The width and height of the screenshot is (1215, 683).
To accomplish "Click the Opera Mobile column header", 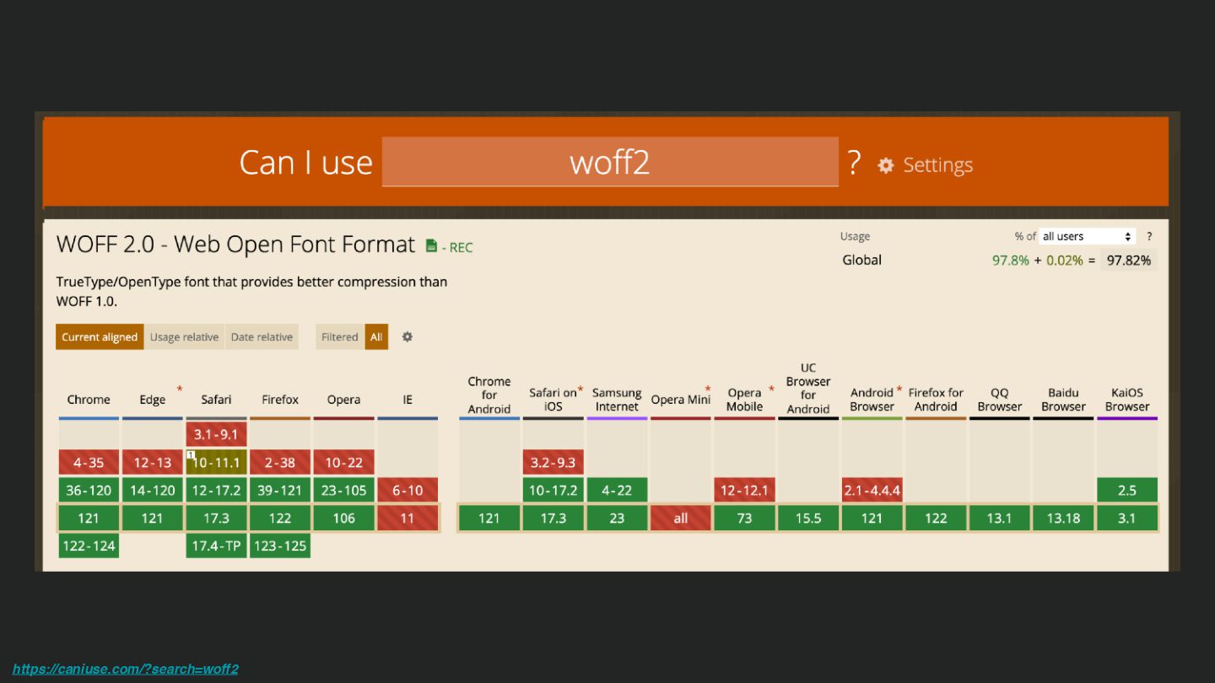I will [x=744, y=399].
